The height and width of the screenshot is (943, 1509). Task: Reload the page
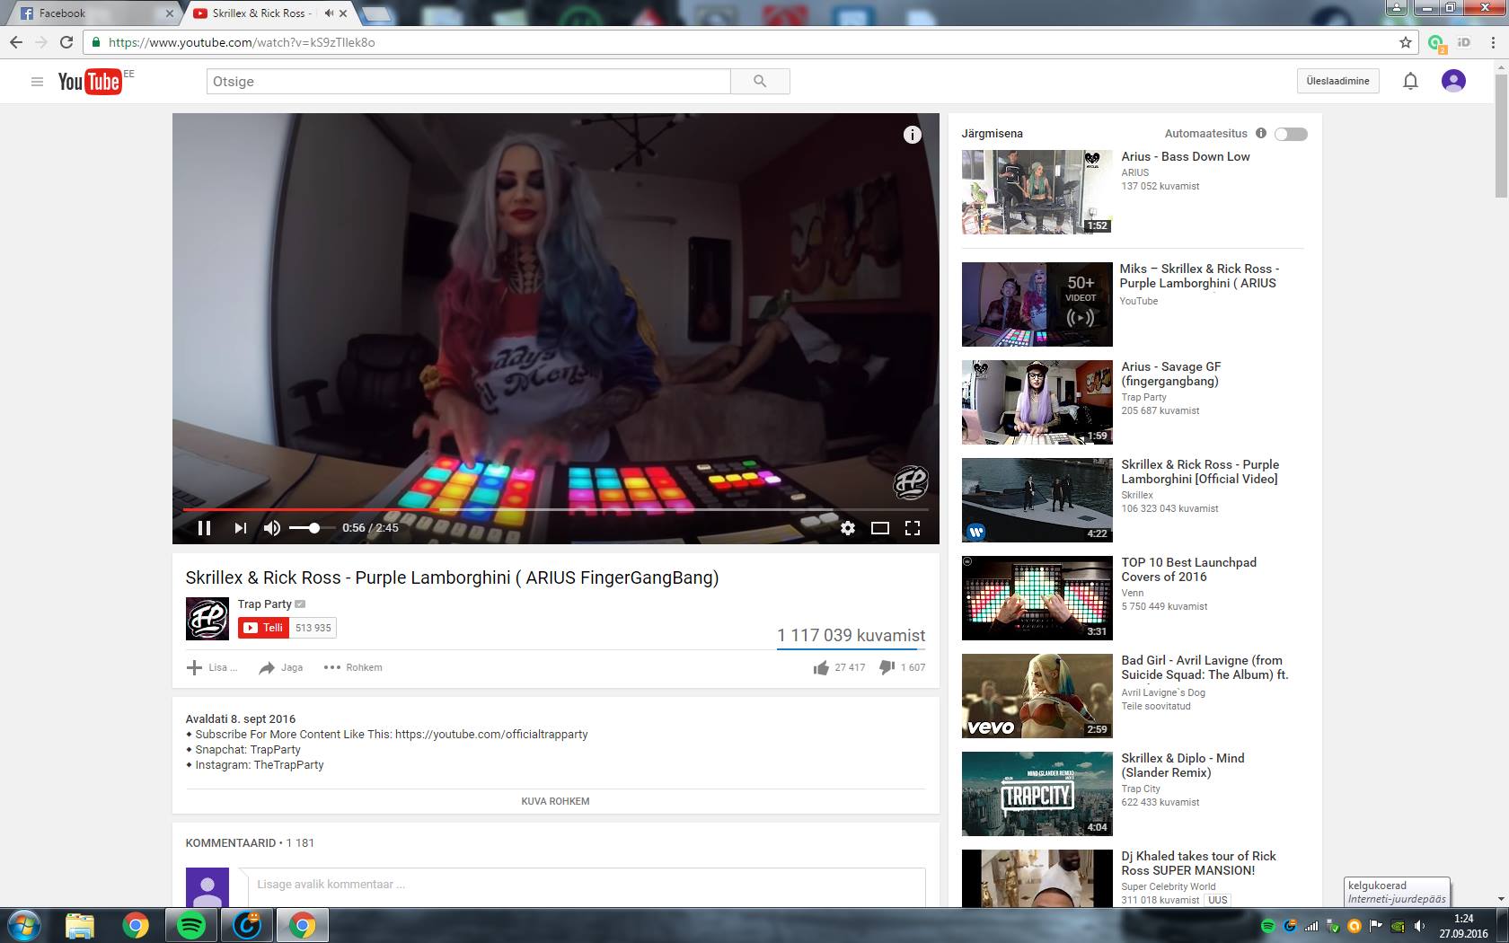click(66, 42)
